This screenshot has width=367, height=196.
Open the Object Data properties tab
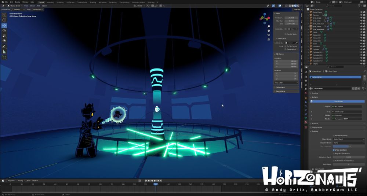(x=306, y=118)
